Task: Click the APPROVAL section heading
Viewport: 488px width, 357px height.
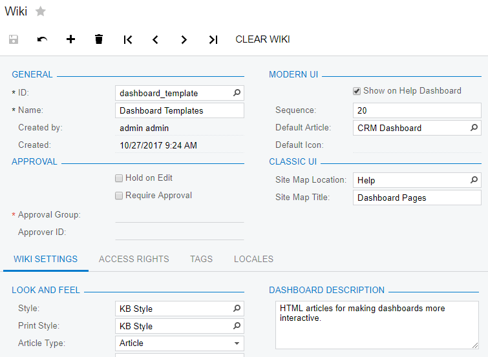Action: point(34,161)
